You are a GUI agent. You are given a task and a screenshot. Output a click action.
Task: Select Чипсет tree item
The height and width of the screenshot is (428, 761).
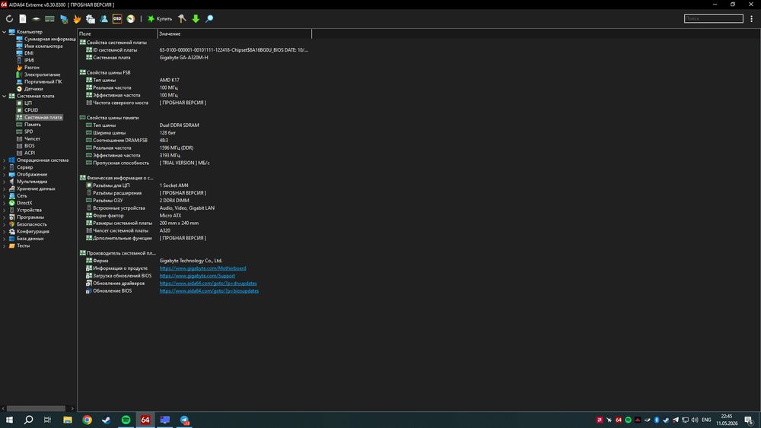point(32,138)
